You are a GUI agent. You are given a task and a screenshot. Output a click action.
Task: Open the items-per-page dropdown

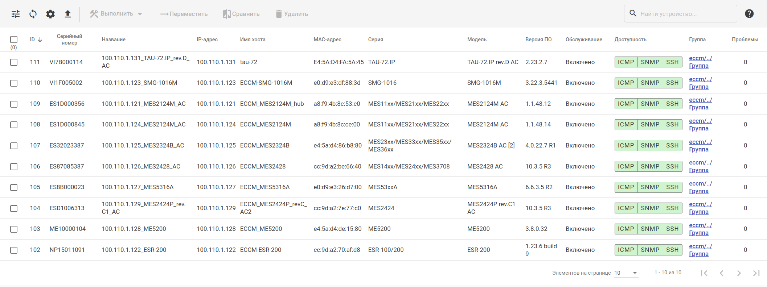[x=626, y=273]
